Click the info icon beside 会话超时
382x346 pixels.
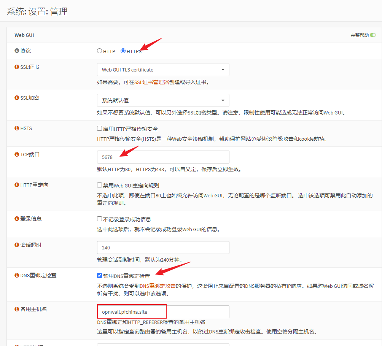[x=17, y=245]
